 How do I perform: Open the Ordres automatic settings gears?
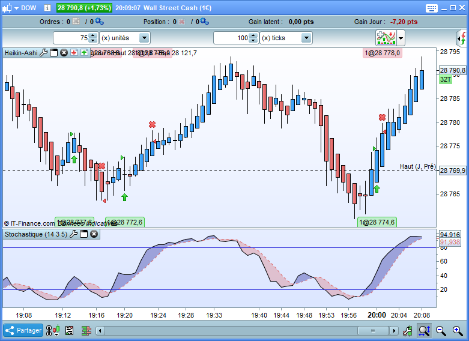coord(99,22)
